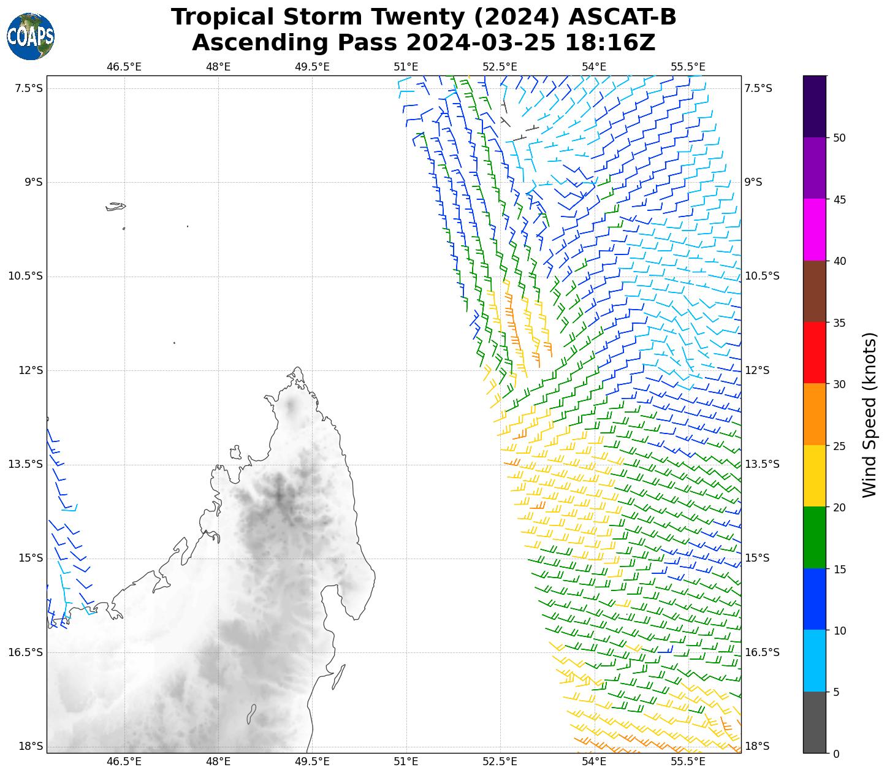887x775 pixels.
Task: Click the 51°E label on top axis
Action: pyautogui.click(x=406, y=67)
